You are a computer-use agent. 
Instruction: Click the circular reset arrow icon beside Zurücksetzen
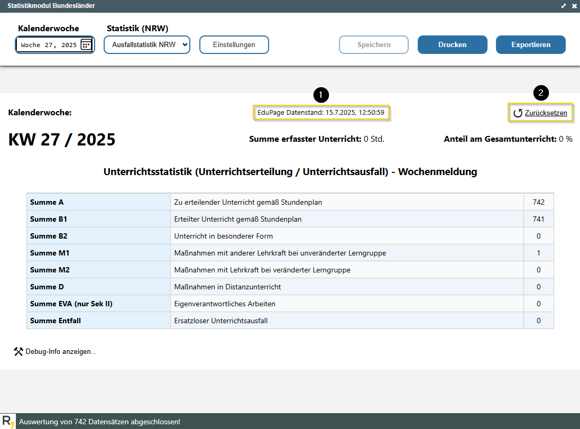(518, 113)
